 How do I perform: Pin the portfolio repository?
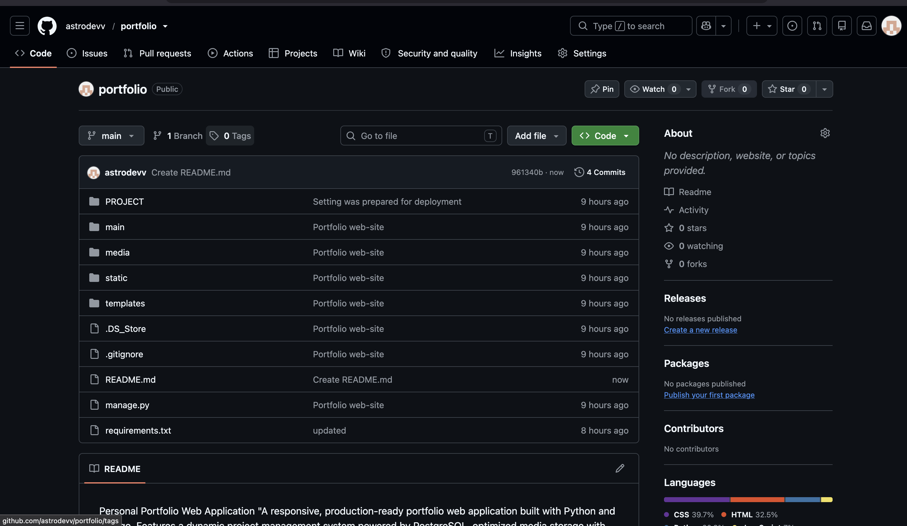click(x=602, y=89)
